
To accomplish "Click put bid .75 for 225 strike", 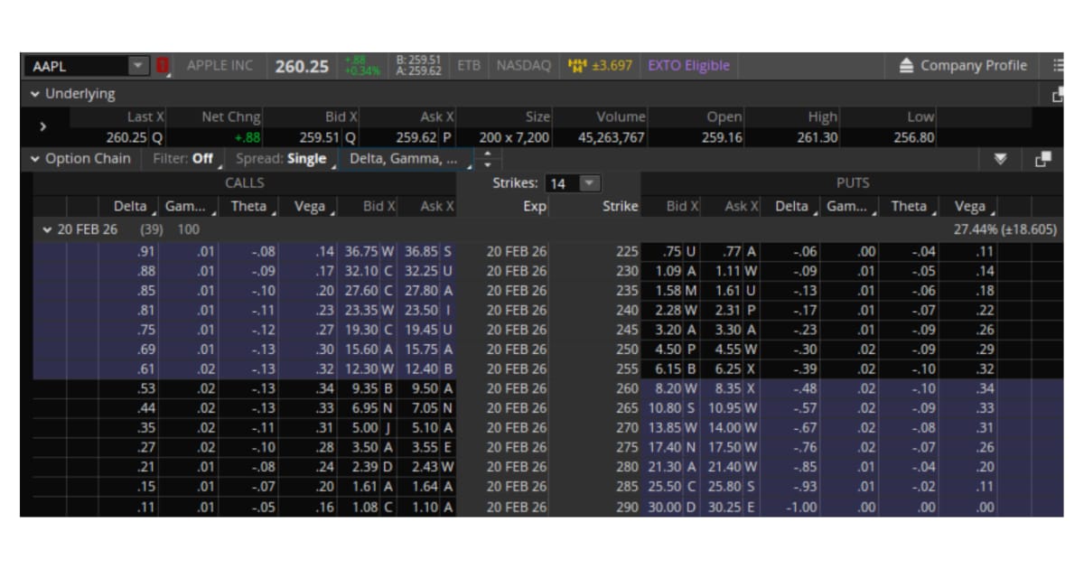I will [x=671, y=251].
